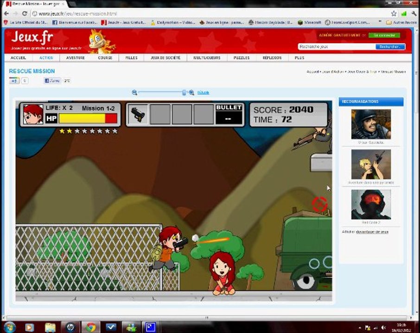Viewport: 420px width, 333px height.
Task: Reload the page with the refresh icon
Action: coord(25,13)
